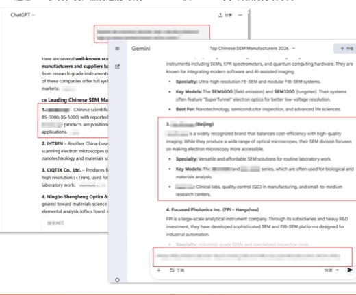356x295 pixels.
Task: Click the 'Leading Chinese SEM' heading in ChatGPT
Action: 75,100
